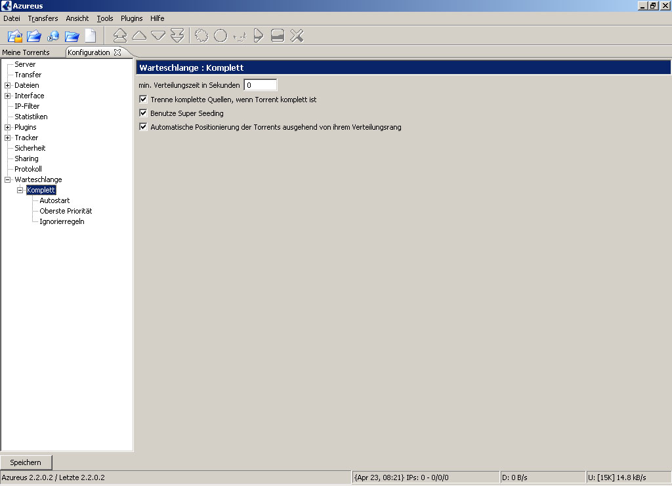The width and height of the screenshot is (672, 486).
Task: Select Plugins item in config tree
Action: click(x=26, y=127)
